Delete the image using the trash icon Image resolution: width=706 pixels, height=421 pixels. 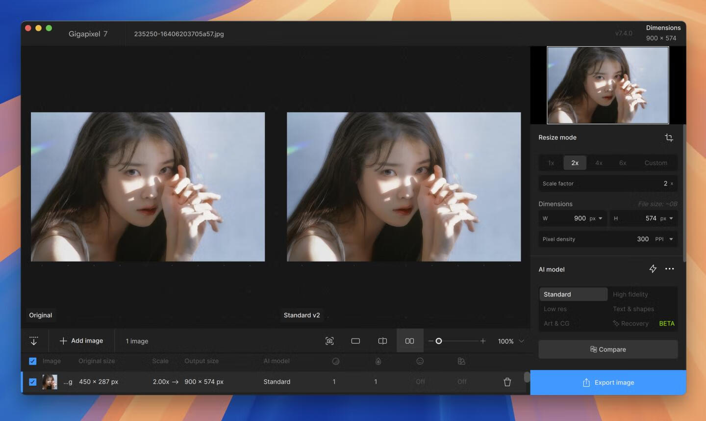(507, 381)
